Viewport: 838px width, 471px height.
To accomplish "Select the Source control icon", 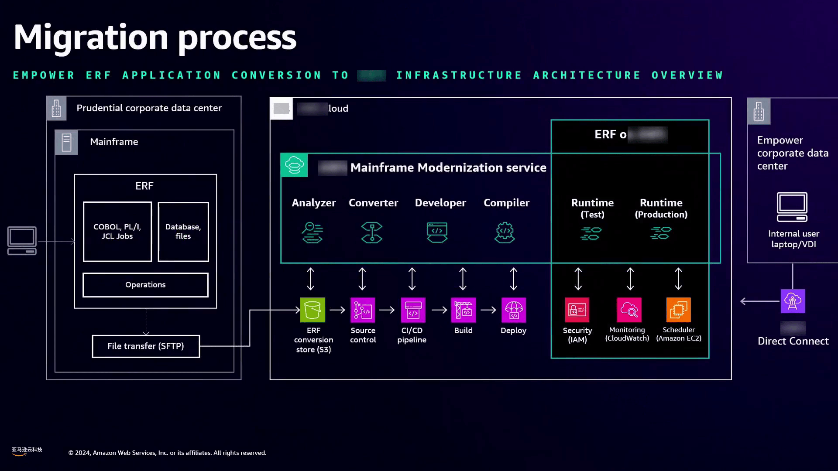I will point(363,310).
